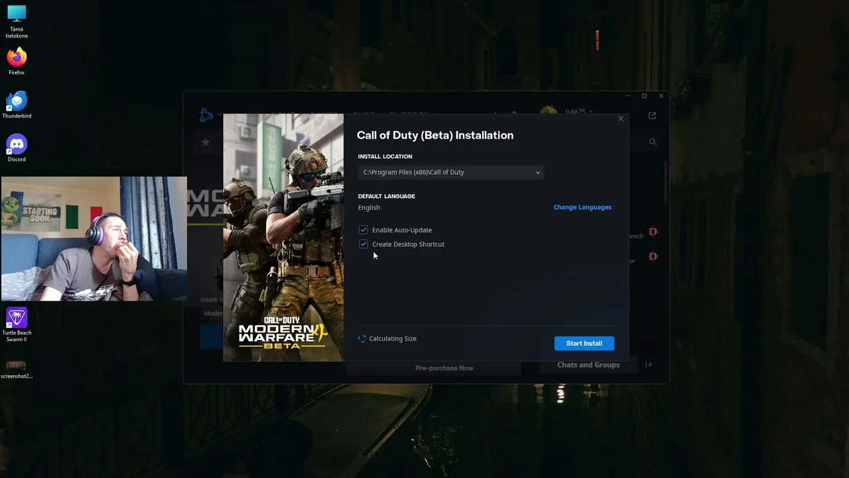Collapse the Chats and Groups side panel arrow
This screenshot has width=849, height=478.
coord(649,364)
